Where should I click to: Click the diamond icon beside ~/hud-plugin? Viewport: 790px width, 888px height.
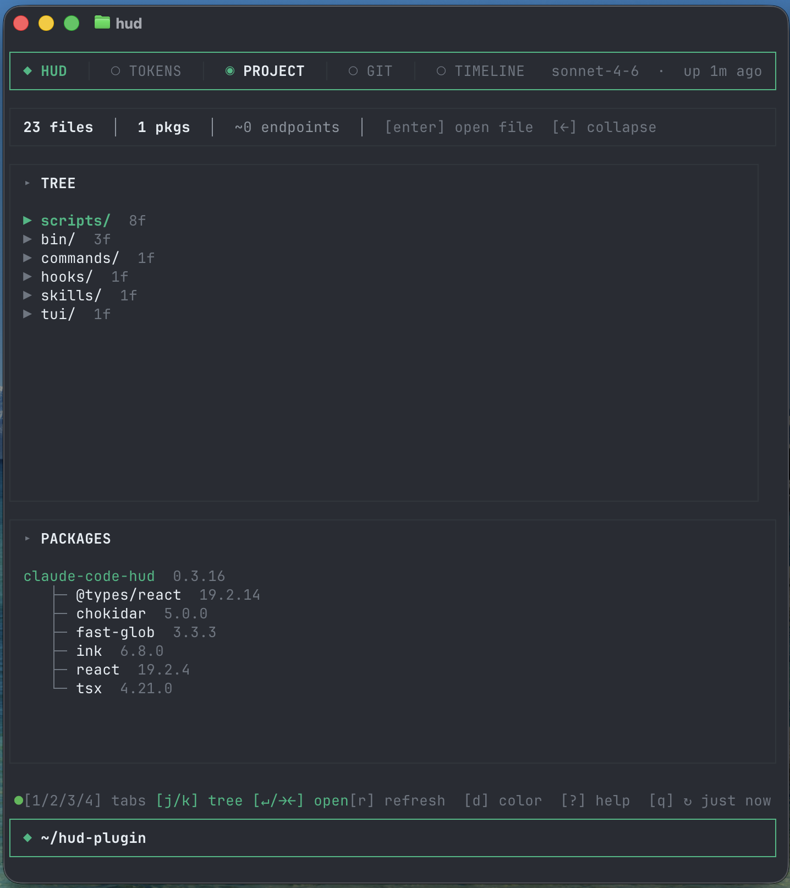pyautogui.click(x=28, y=838)
